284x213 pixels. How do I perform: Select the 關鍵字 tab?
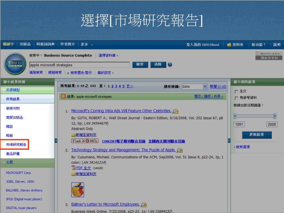pyautogui.click(x=8, y=44)
